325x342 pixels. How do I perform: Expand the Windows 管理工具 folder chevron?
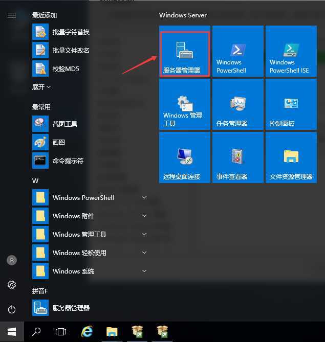coord(144,235)
